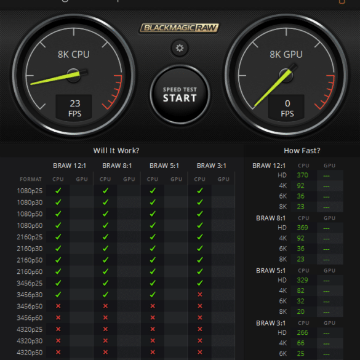Viewport: 360px width, 360px height.
Task: Click the 4320p50 format row label
Action: click(x=30, y=353)
